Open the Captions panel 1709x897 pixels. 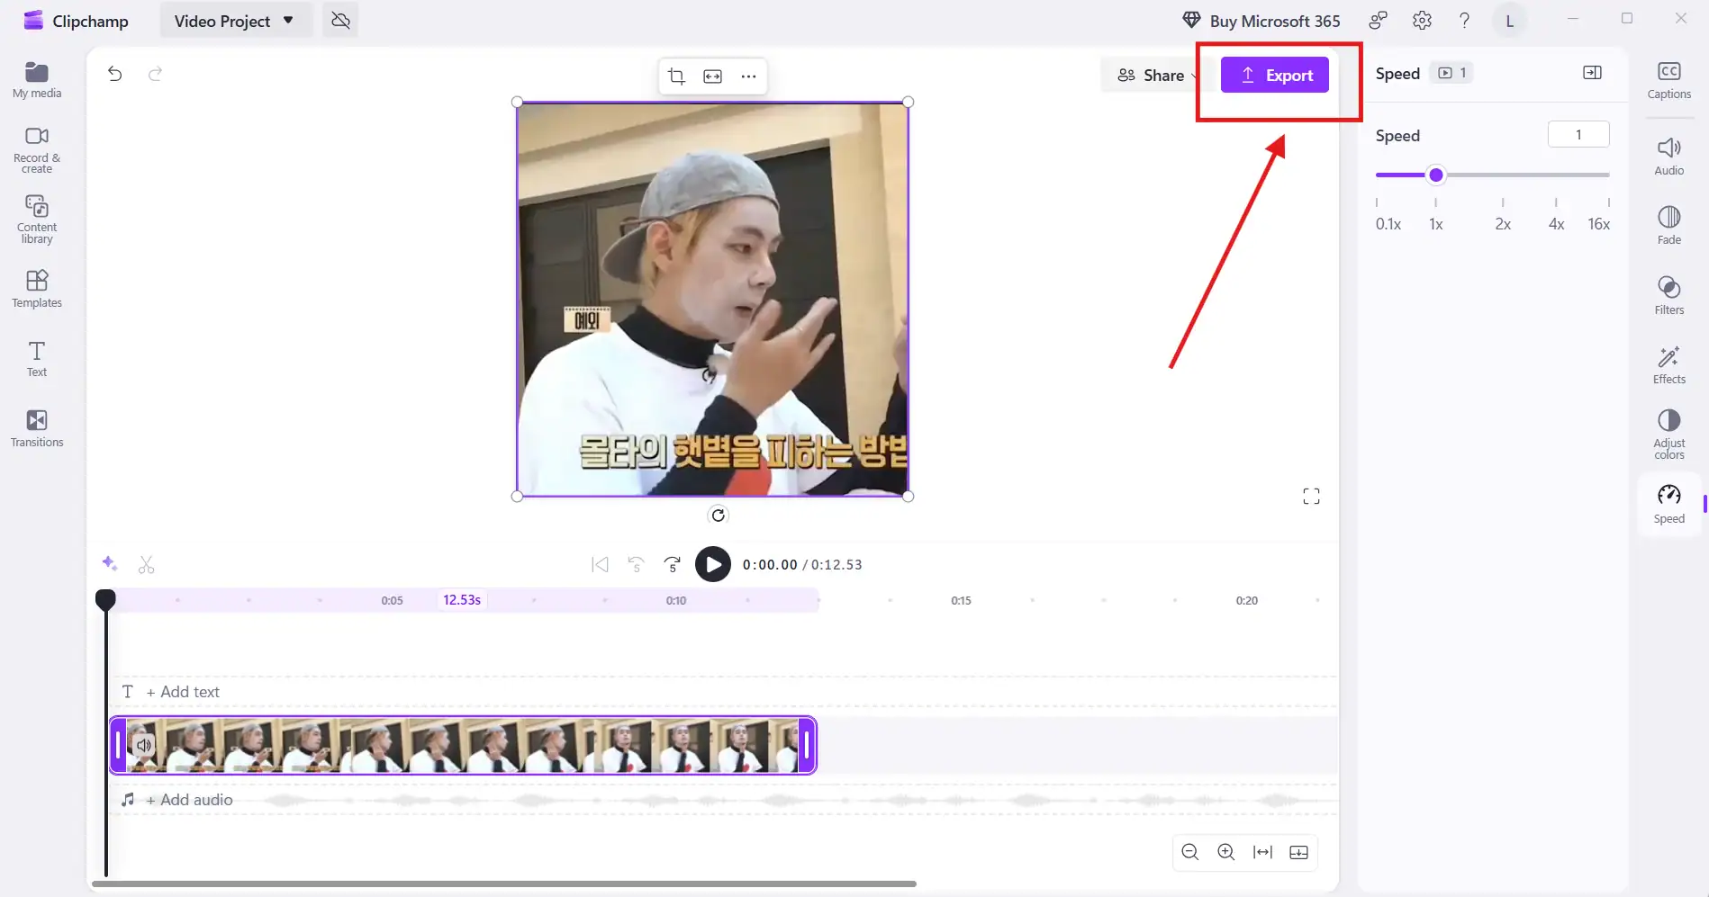point(1668,78)
